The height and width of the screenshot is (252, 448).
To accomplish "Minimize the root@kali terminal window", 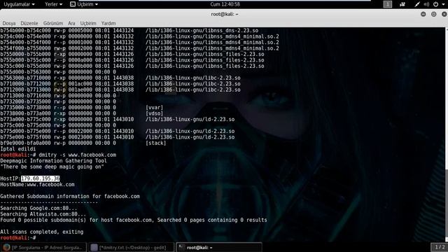I will pos(423,14).
